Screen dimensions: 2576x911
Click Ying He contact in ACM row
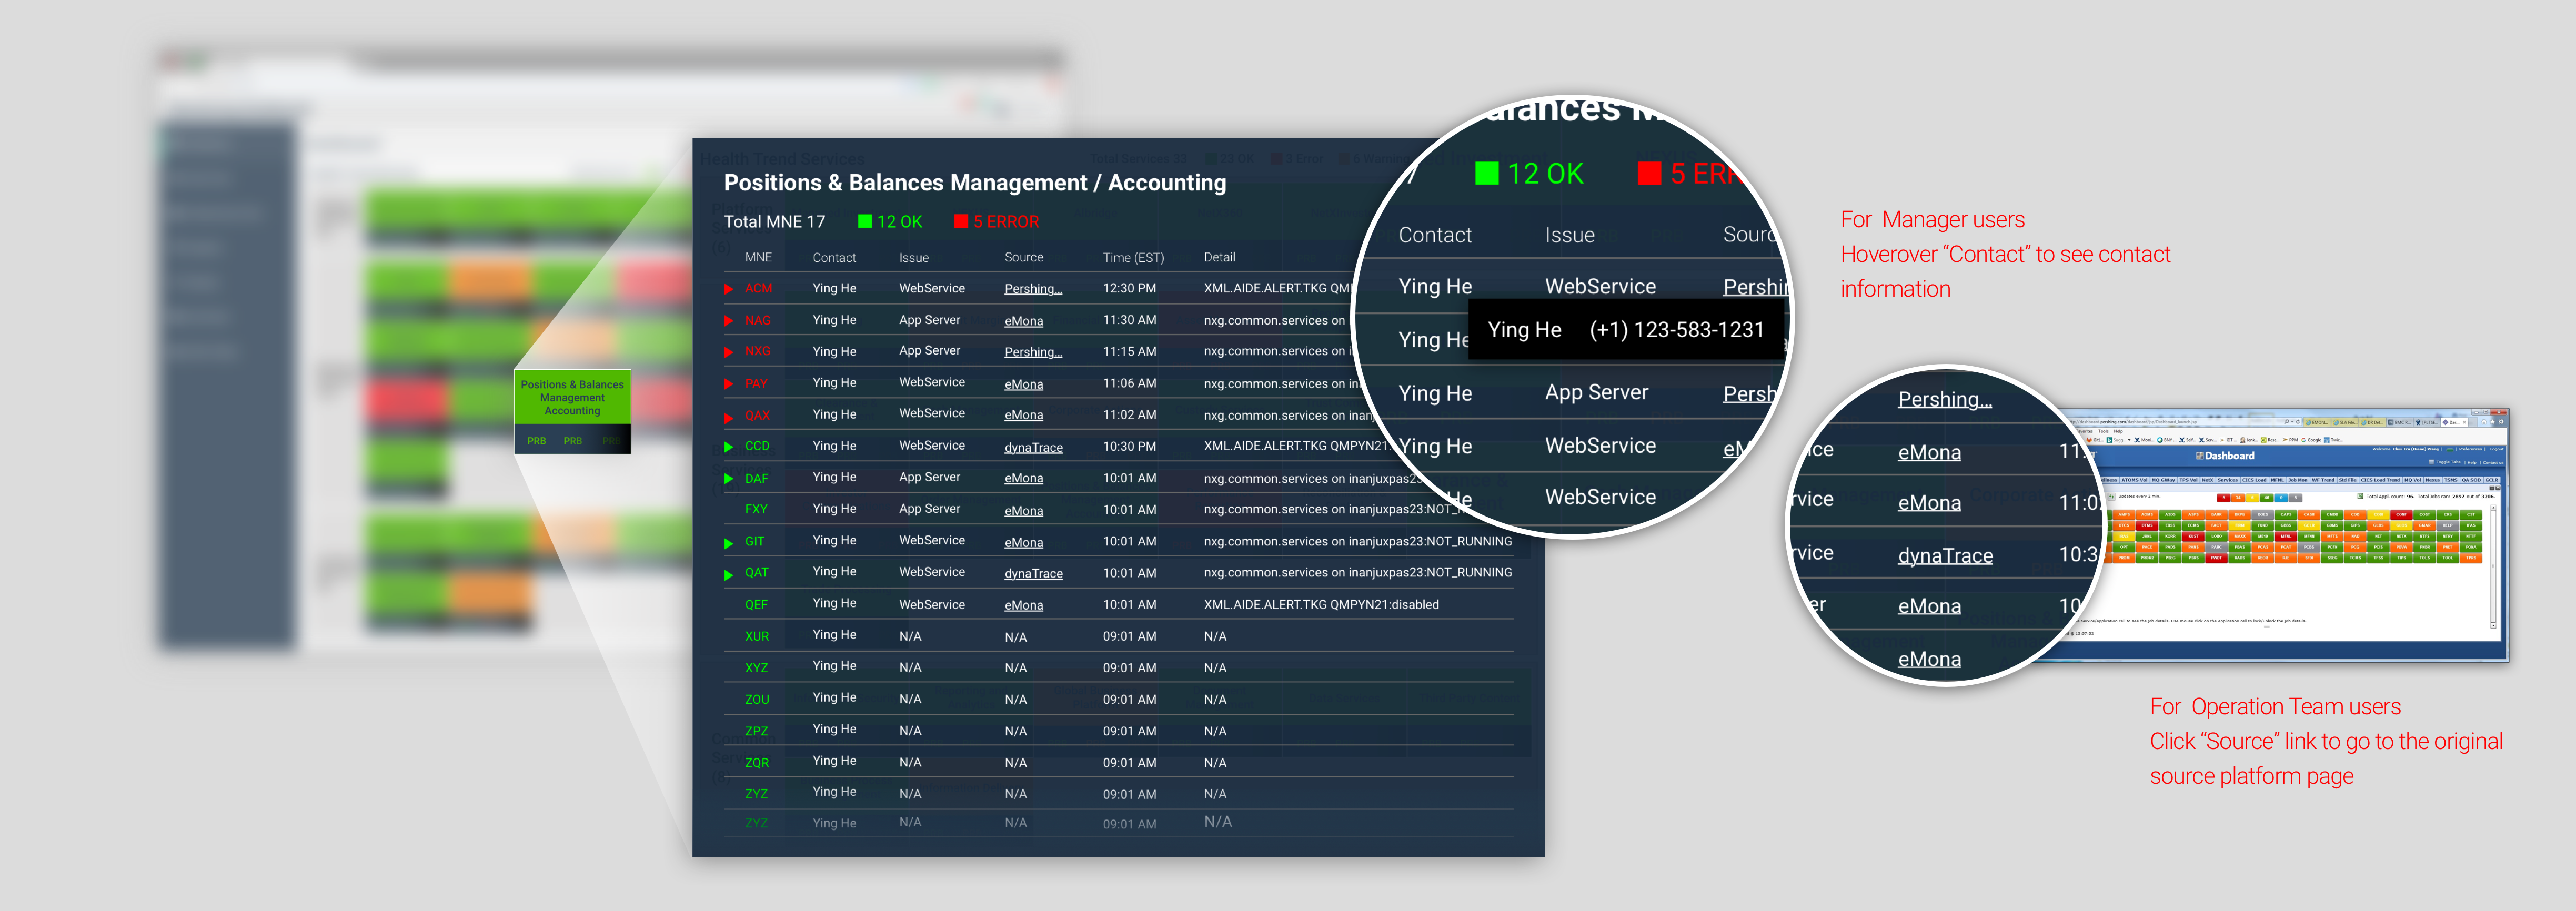[834, 288]
